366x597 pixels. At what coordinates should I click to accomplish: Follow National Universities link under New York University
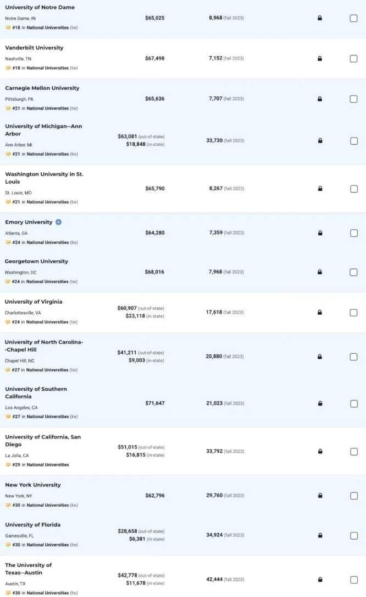tap(48, 505)
